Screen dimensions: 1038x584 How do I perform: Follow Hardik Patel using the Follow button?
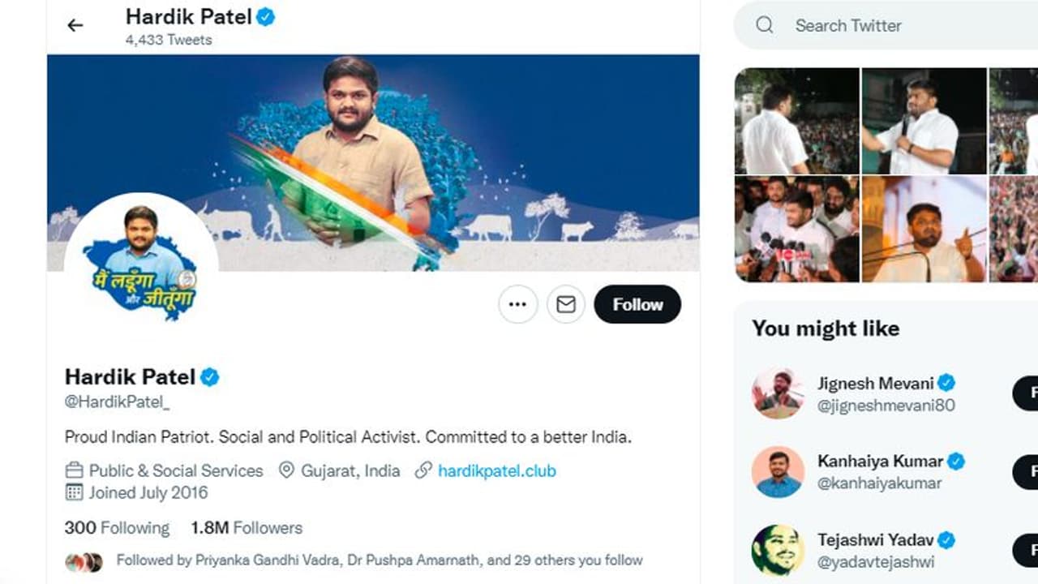tap(637, 304)
